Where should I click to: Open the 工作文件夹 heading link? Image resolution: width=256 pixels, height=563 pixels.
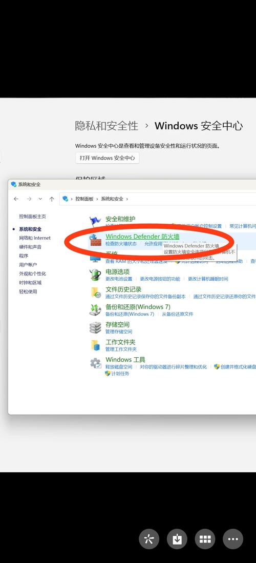[x=120, y=342]
